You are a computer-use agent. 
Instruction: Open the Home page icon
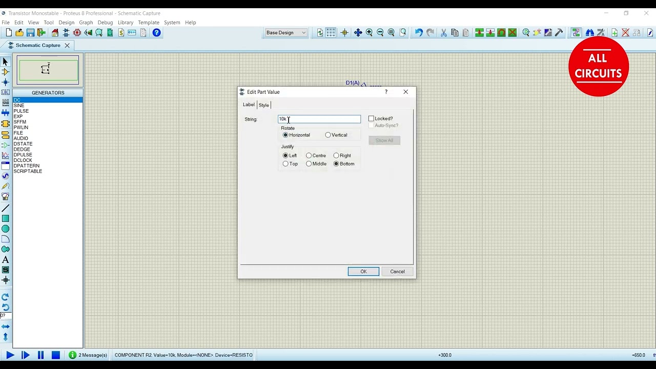coord(55,33)
